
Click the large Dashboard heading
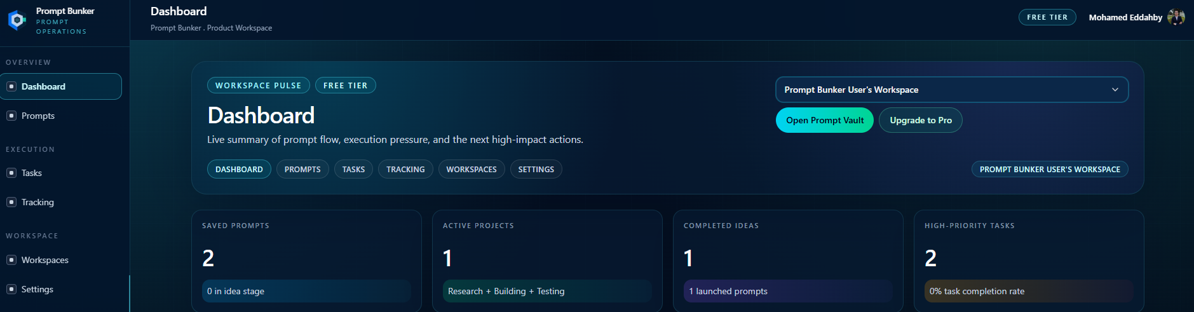261,116
